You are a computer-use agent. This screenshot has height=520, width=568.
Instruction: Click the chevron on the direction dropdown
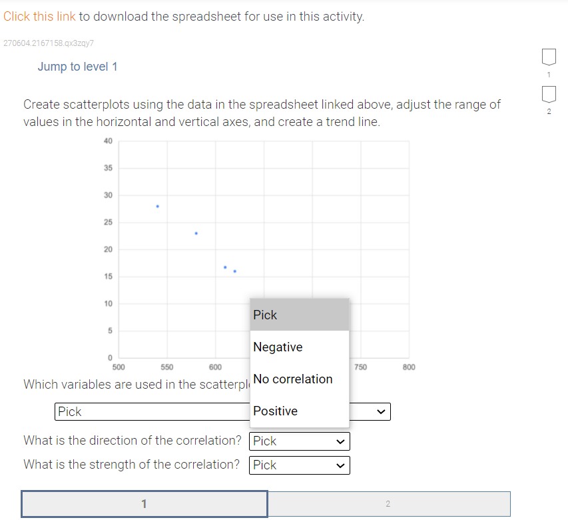pos(340,441)
